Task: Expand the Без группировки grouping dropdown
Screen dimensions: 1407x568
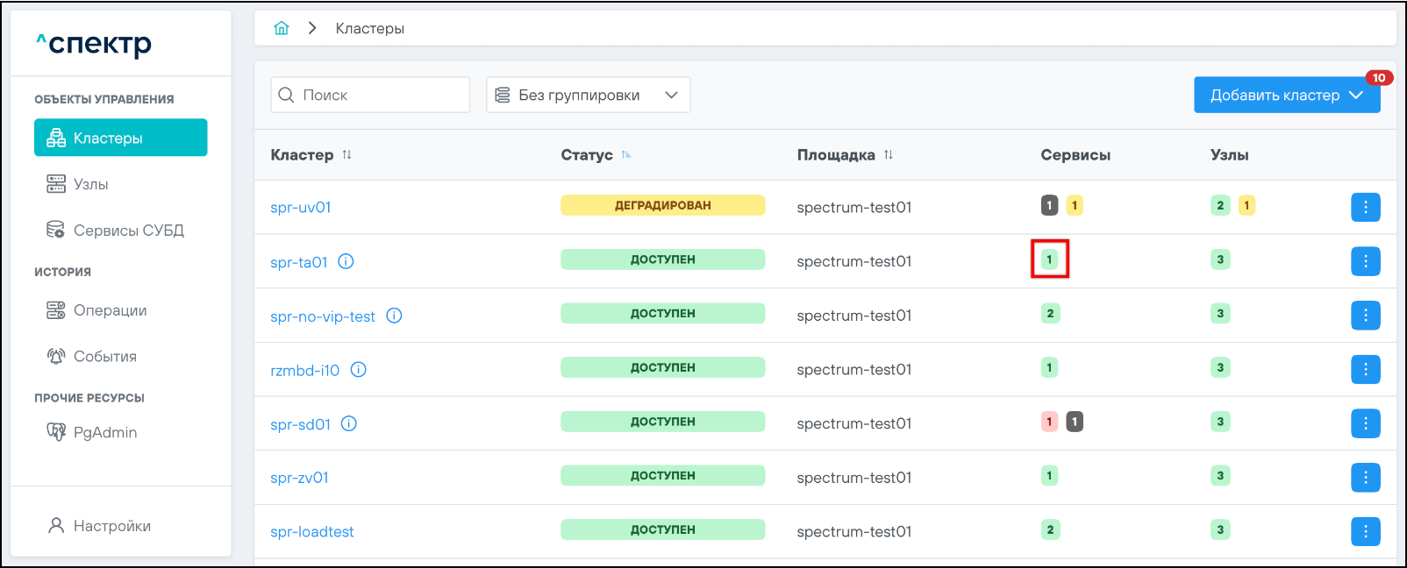Action: pos(588,96)
